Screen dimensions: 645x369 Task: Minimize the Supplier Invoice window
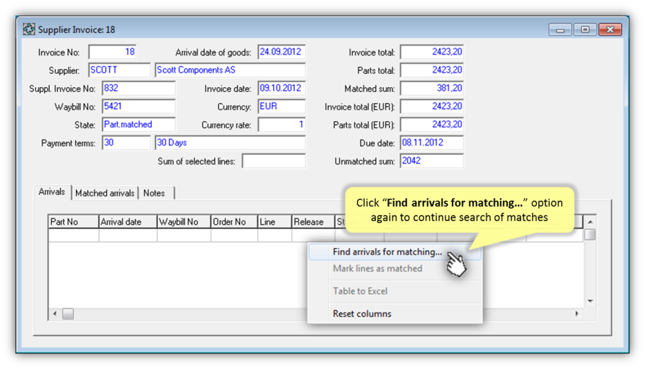click(x=559, y=30)
